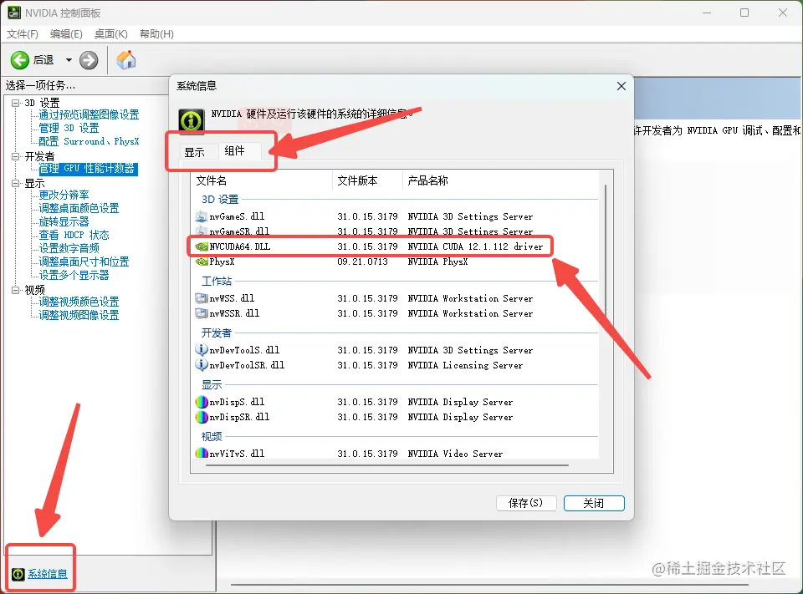
Task: Click the nvDevToolS.dll info icon
Action: (x=202, y=350)
